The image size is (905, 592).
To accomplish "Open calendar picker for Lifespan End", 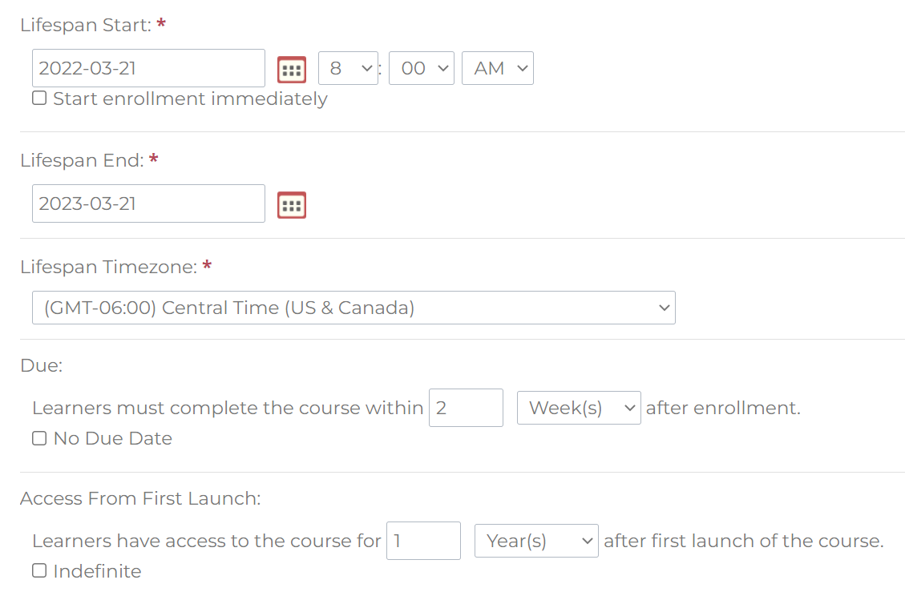I will 292,205.
